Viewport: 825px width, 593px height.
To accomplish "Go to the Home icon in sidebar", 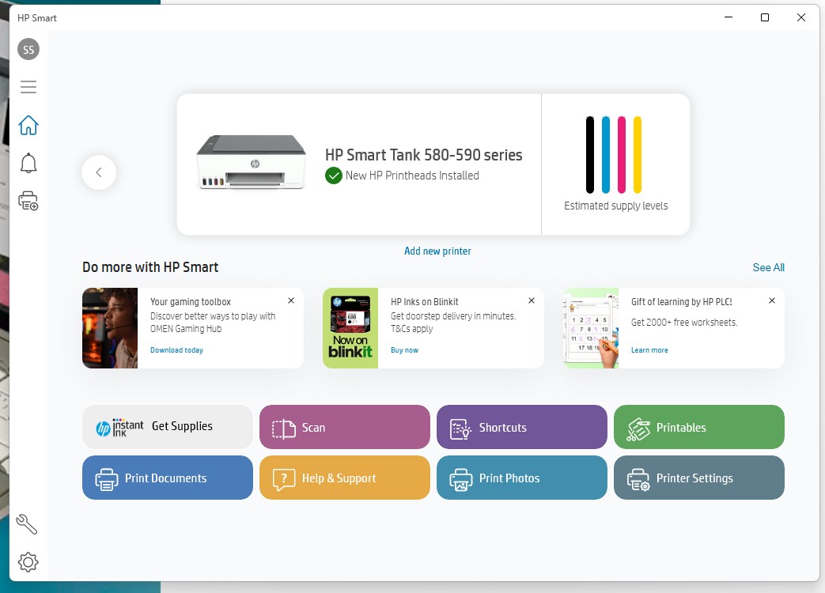I will [x=28, y=126].
